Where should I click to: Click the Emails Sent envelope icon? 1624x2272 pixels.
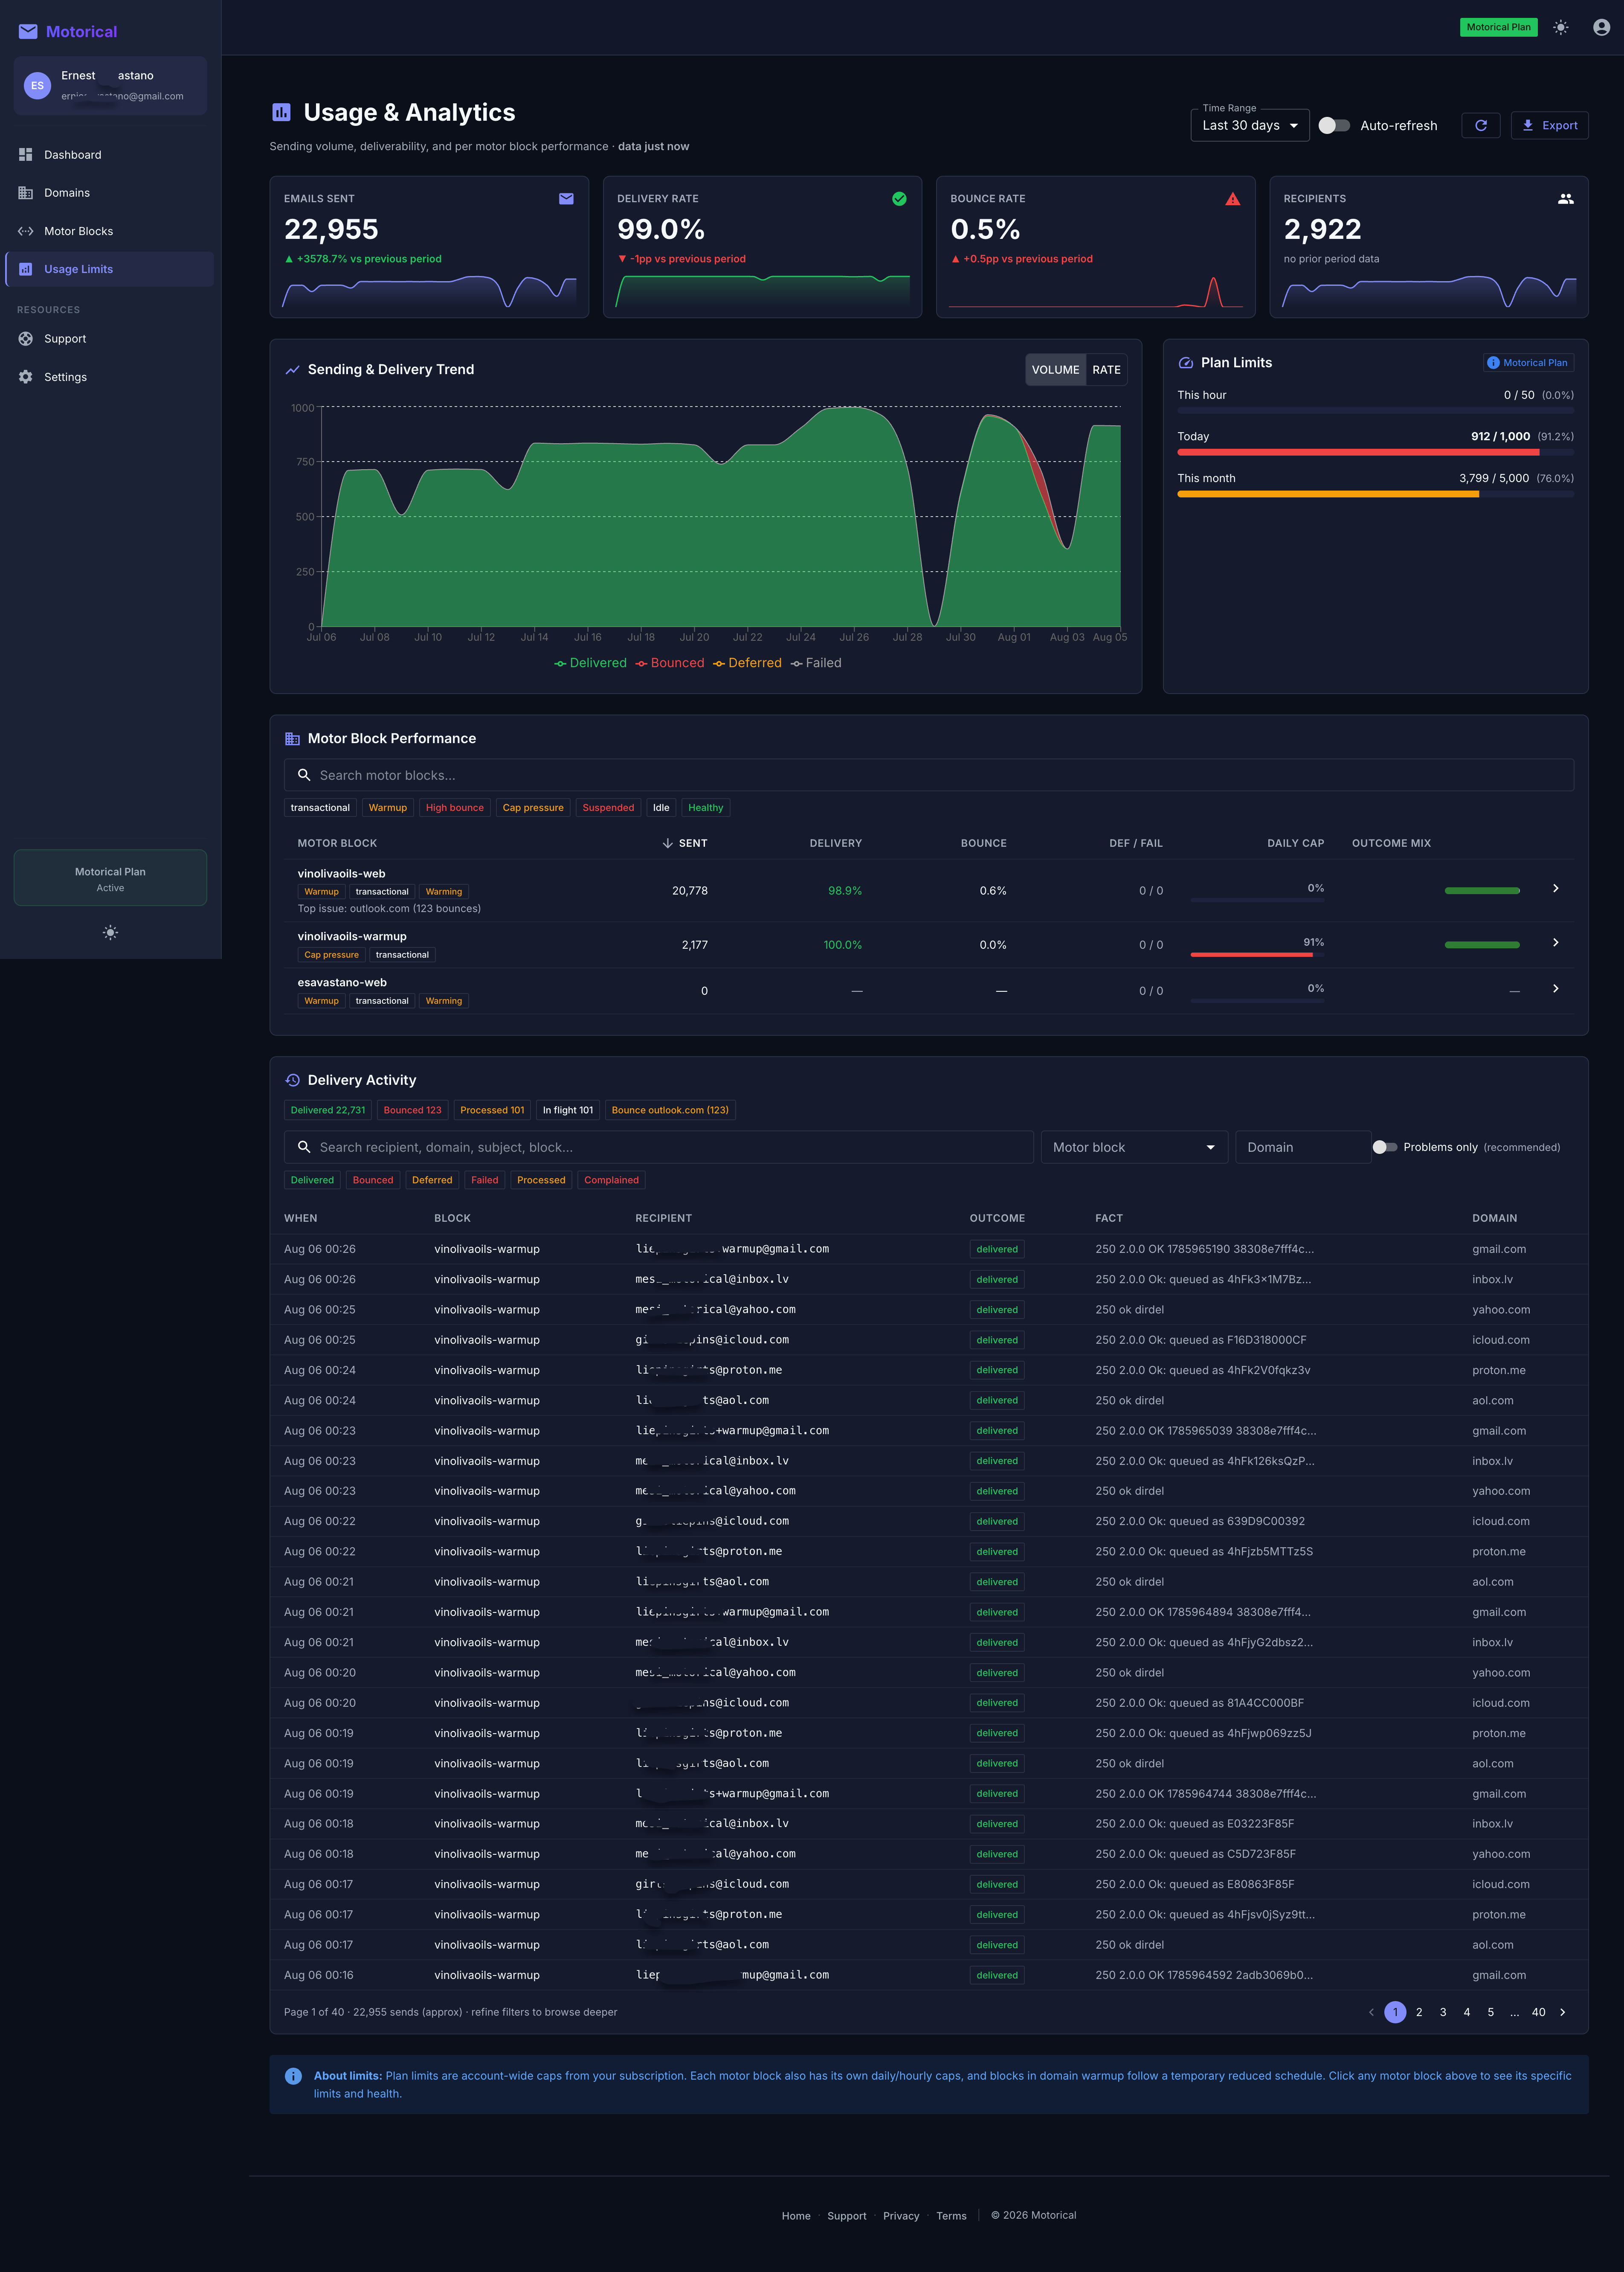coord(566,199)
